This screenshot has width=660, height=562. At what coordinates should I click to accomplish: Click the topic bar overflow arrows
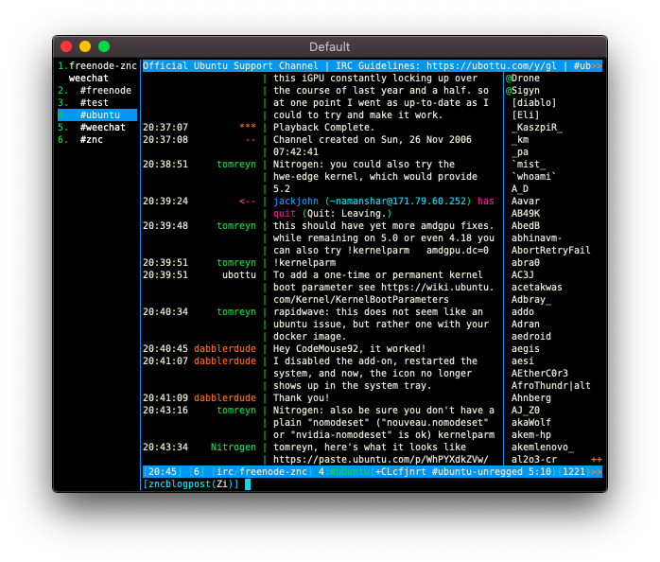pyautogui.click(x=597, y=65)
